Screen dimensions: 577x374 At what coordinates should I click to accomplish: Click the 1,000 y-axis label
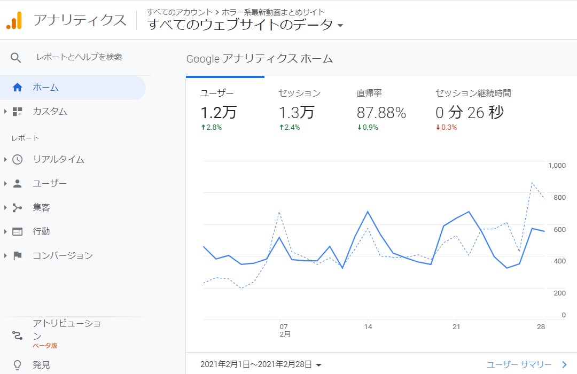coord(557,166)
